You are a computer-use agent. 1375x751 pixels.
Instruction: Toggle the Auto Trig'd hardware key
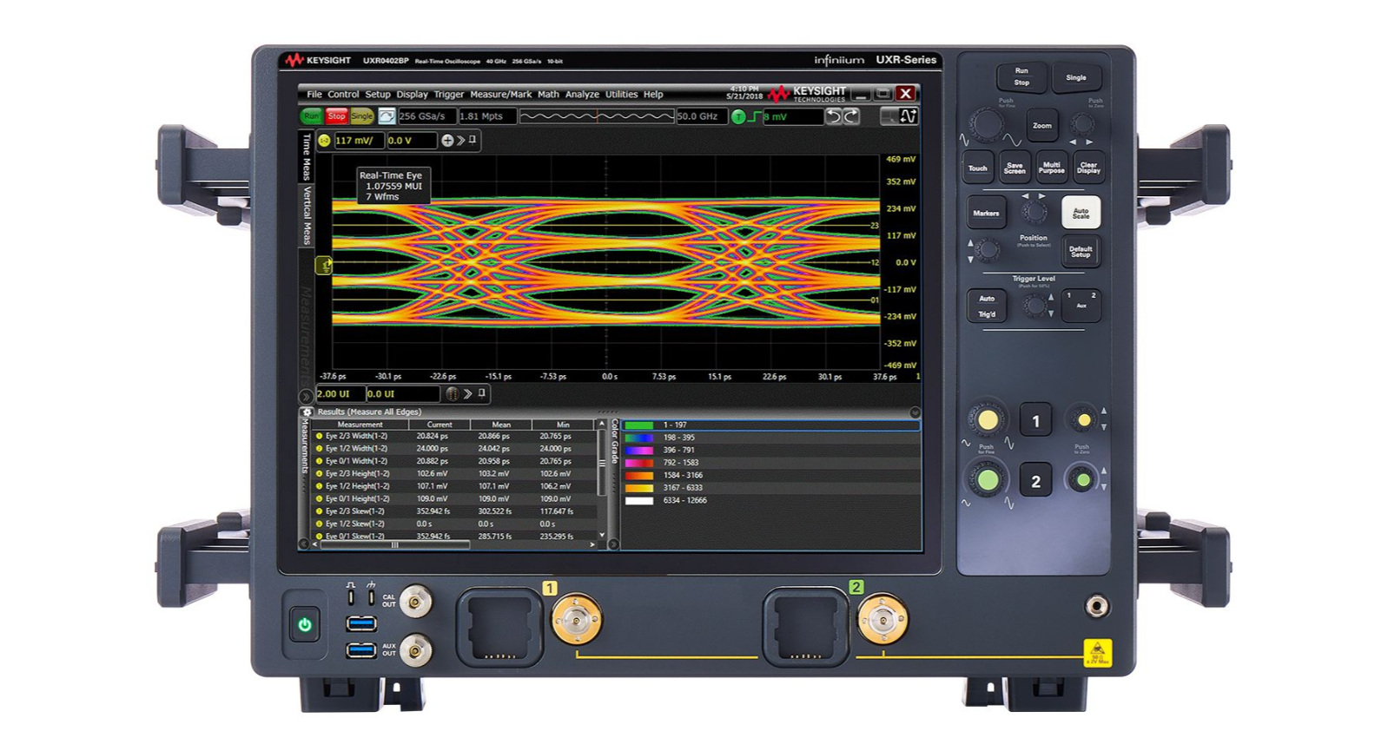987,306
